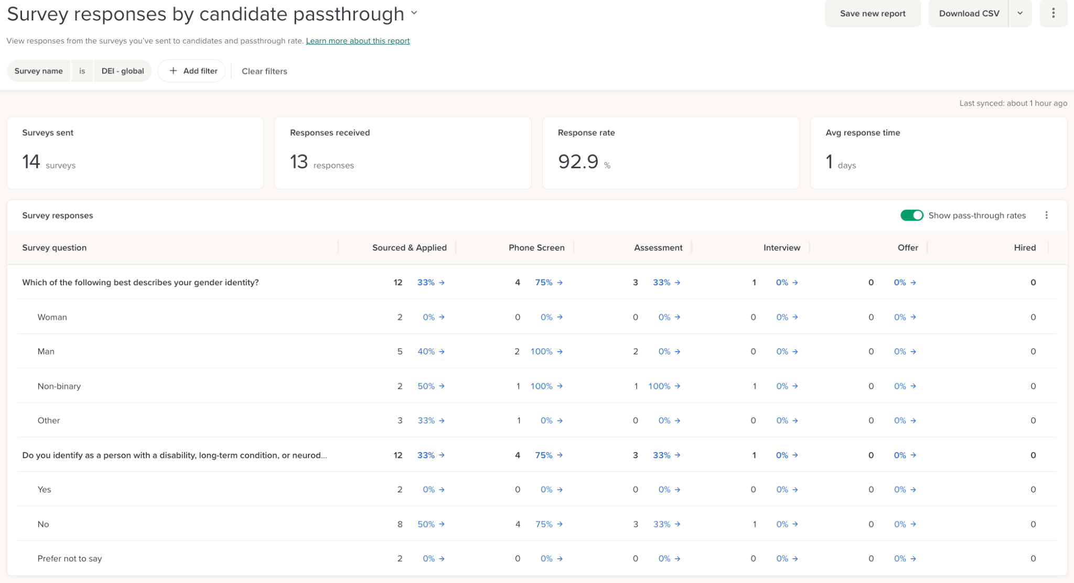
Task: Open the page-level three-dot options menu
Action: tap(1053, 13)
